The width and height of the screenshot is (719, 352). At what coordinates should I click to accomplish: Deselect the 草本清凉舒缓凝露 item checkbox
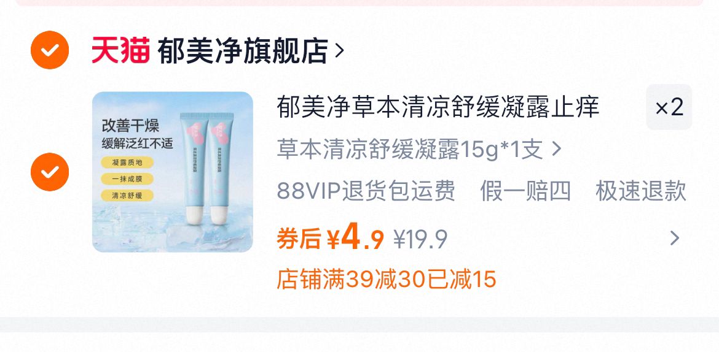coord(50,172)
